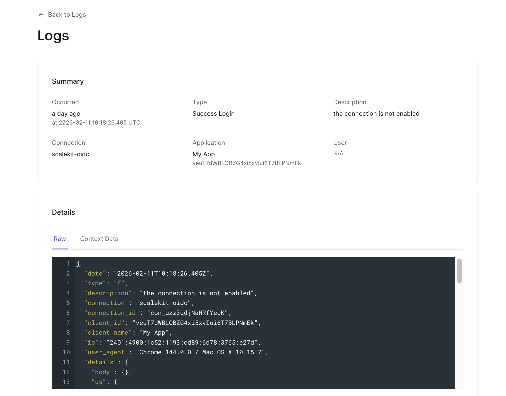
Task: Click the 'a day ago' occurred value
Action: (x=66, y=114)
